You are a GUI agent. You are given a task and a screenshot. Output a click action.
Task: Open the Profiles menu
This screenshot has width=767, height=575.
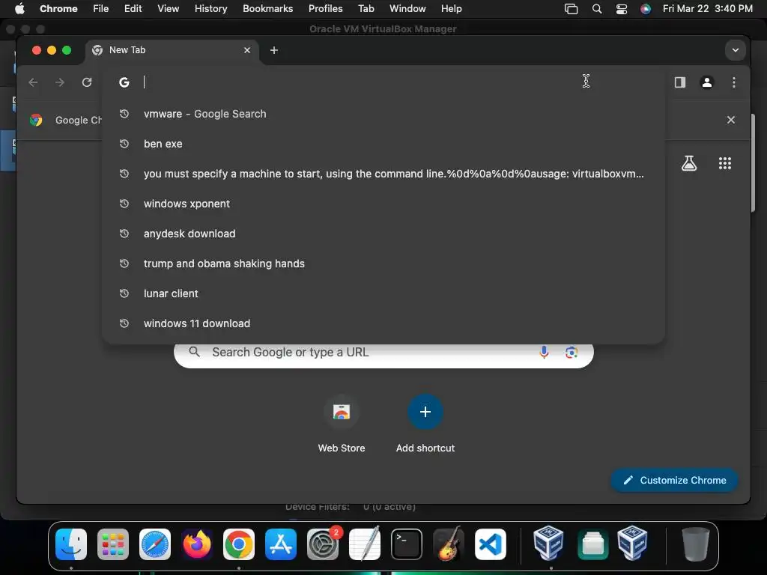click(x=325, y=9)
